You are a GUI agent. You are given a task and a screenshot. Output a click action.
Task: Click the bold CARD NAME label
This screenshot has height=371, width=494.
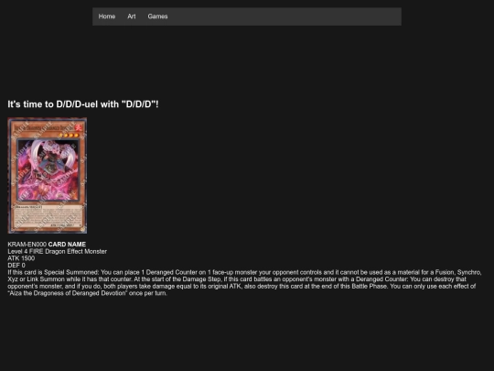[x=67, y=245]
